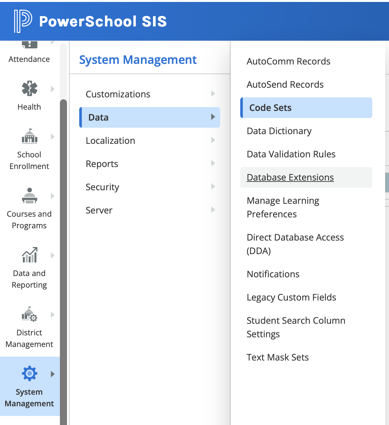Open the Health medical icon
This screenshot has width=389, height=425.
coord(29,88)
